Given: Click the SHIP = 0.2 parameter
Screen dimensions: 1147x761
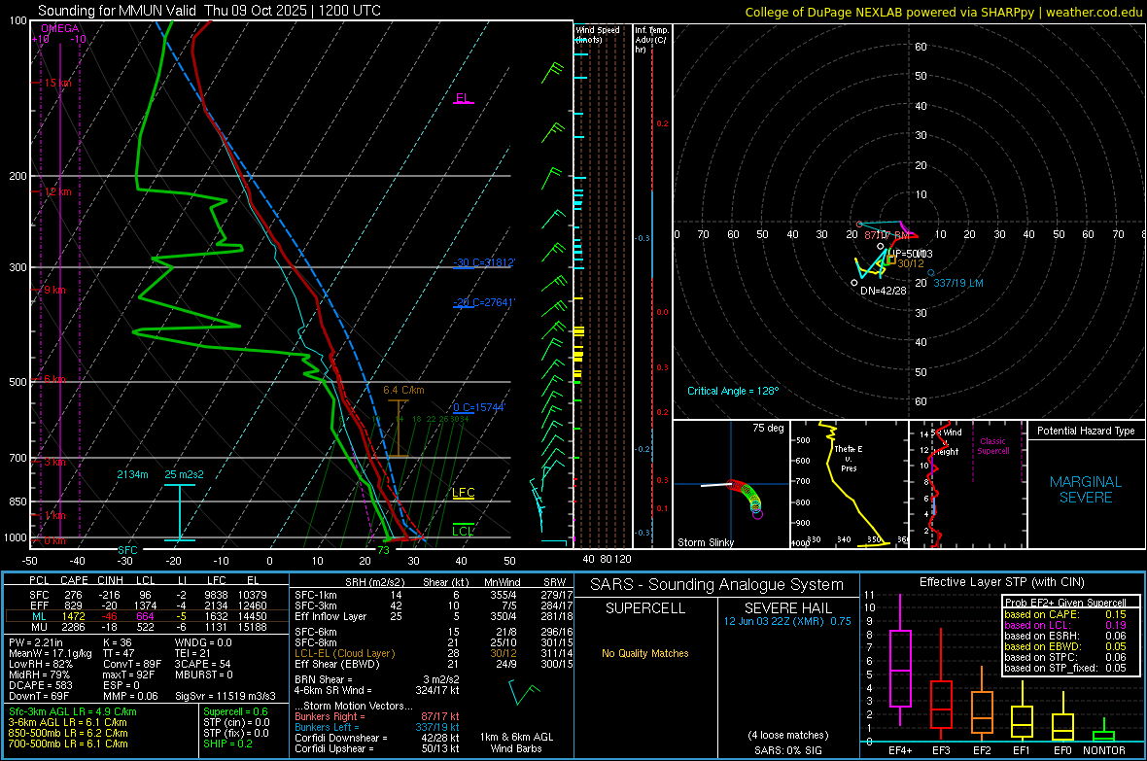Looking at the screenshot, I should click(227, 744).
